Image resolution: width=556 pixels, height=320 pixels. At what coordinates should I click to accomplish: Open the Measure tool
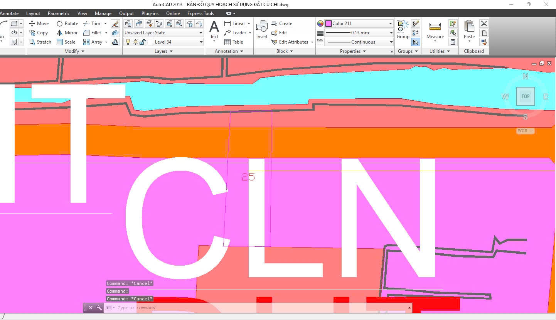(x=435, y=30)
